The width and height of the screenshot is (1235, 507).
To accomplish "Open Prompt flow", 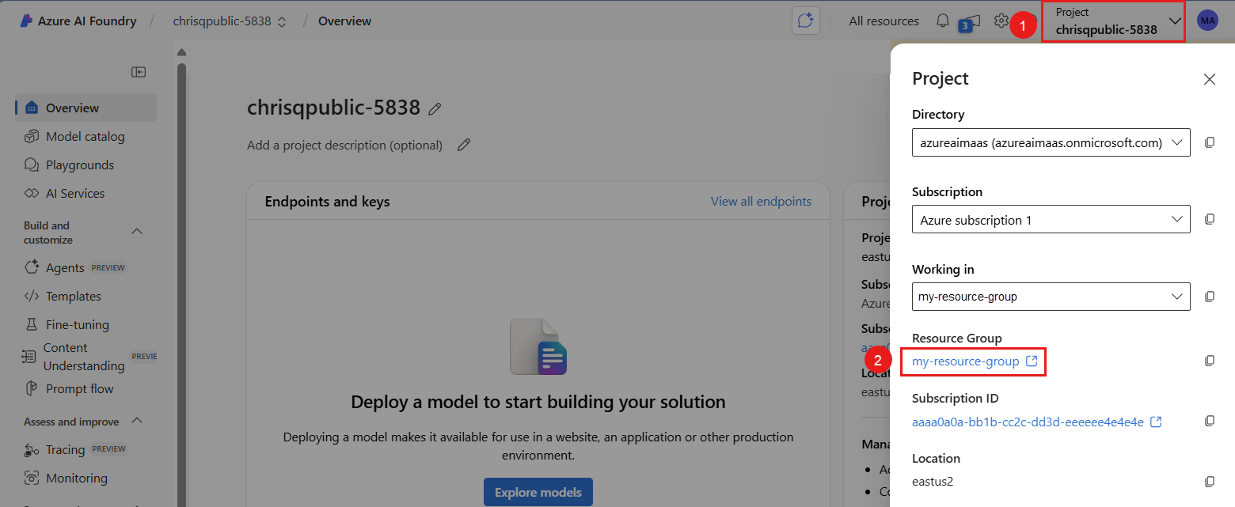I will (x=85, y=388).
